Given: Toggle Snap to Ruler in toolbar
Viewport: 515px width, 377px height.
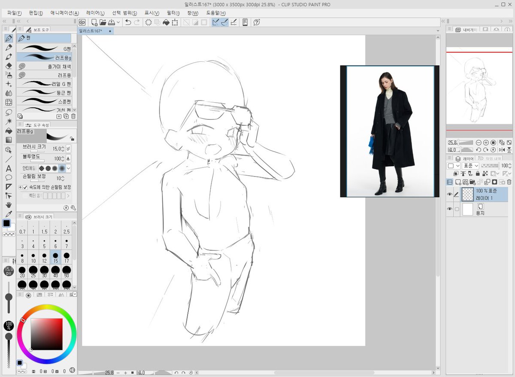Looking at the screenshot, I should (x=215, y=22).
